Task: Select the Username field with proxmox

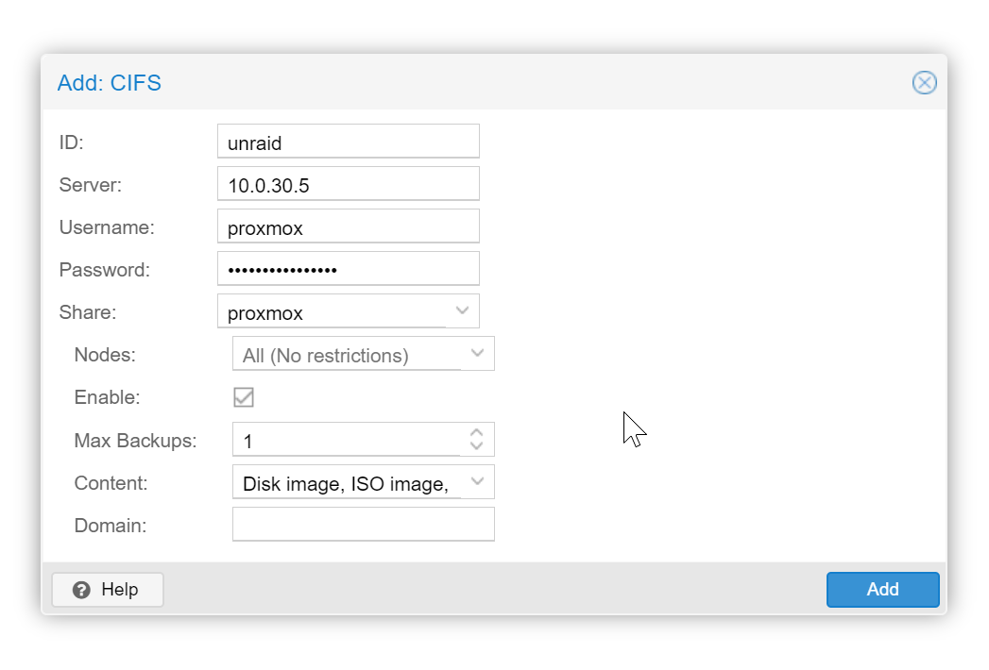Action: (x=349, y=226)
